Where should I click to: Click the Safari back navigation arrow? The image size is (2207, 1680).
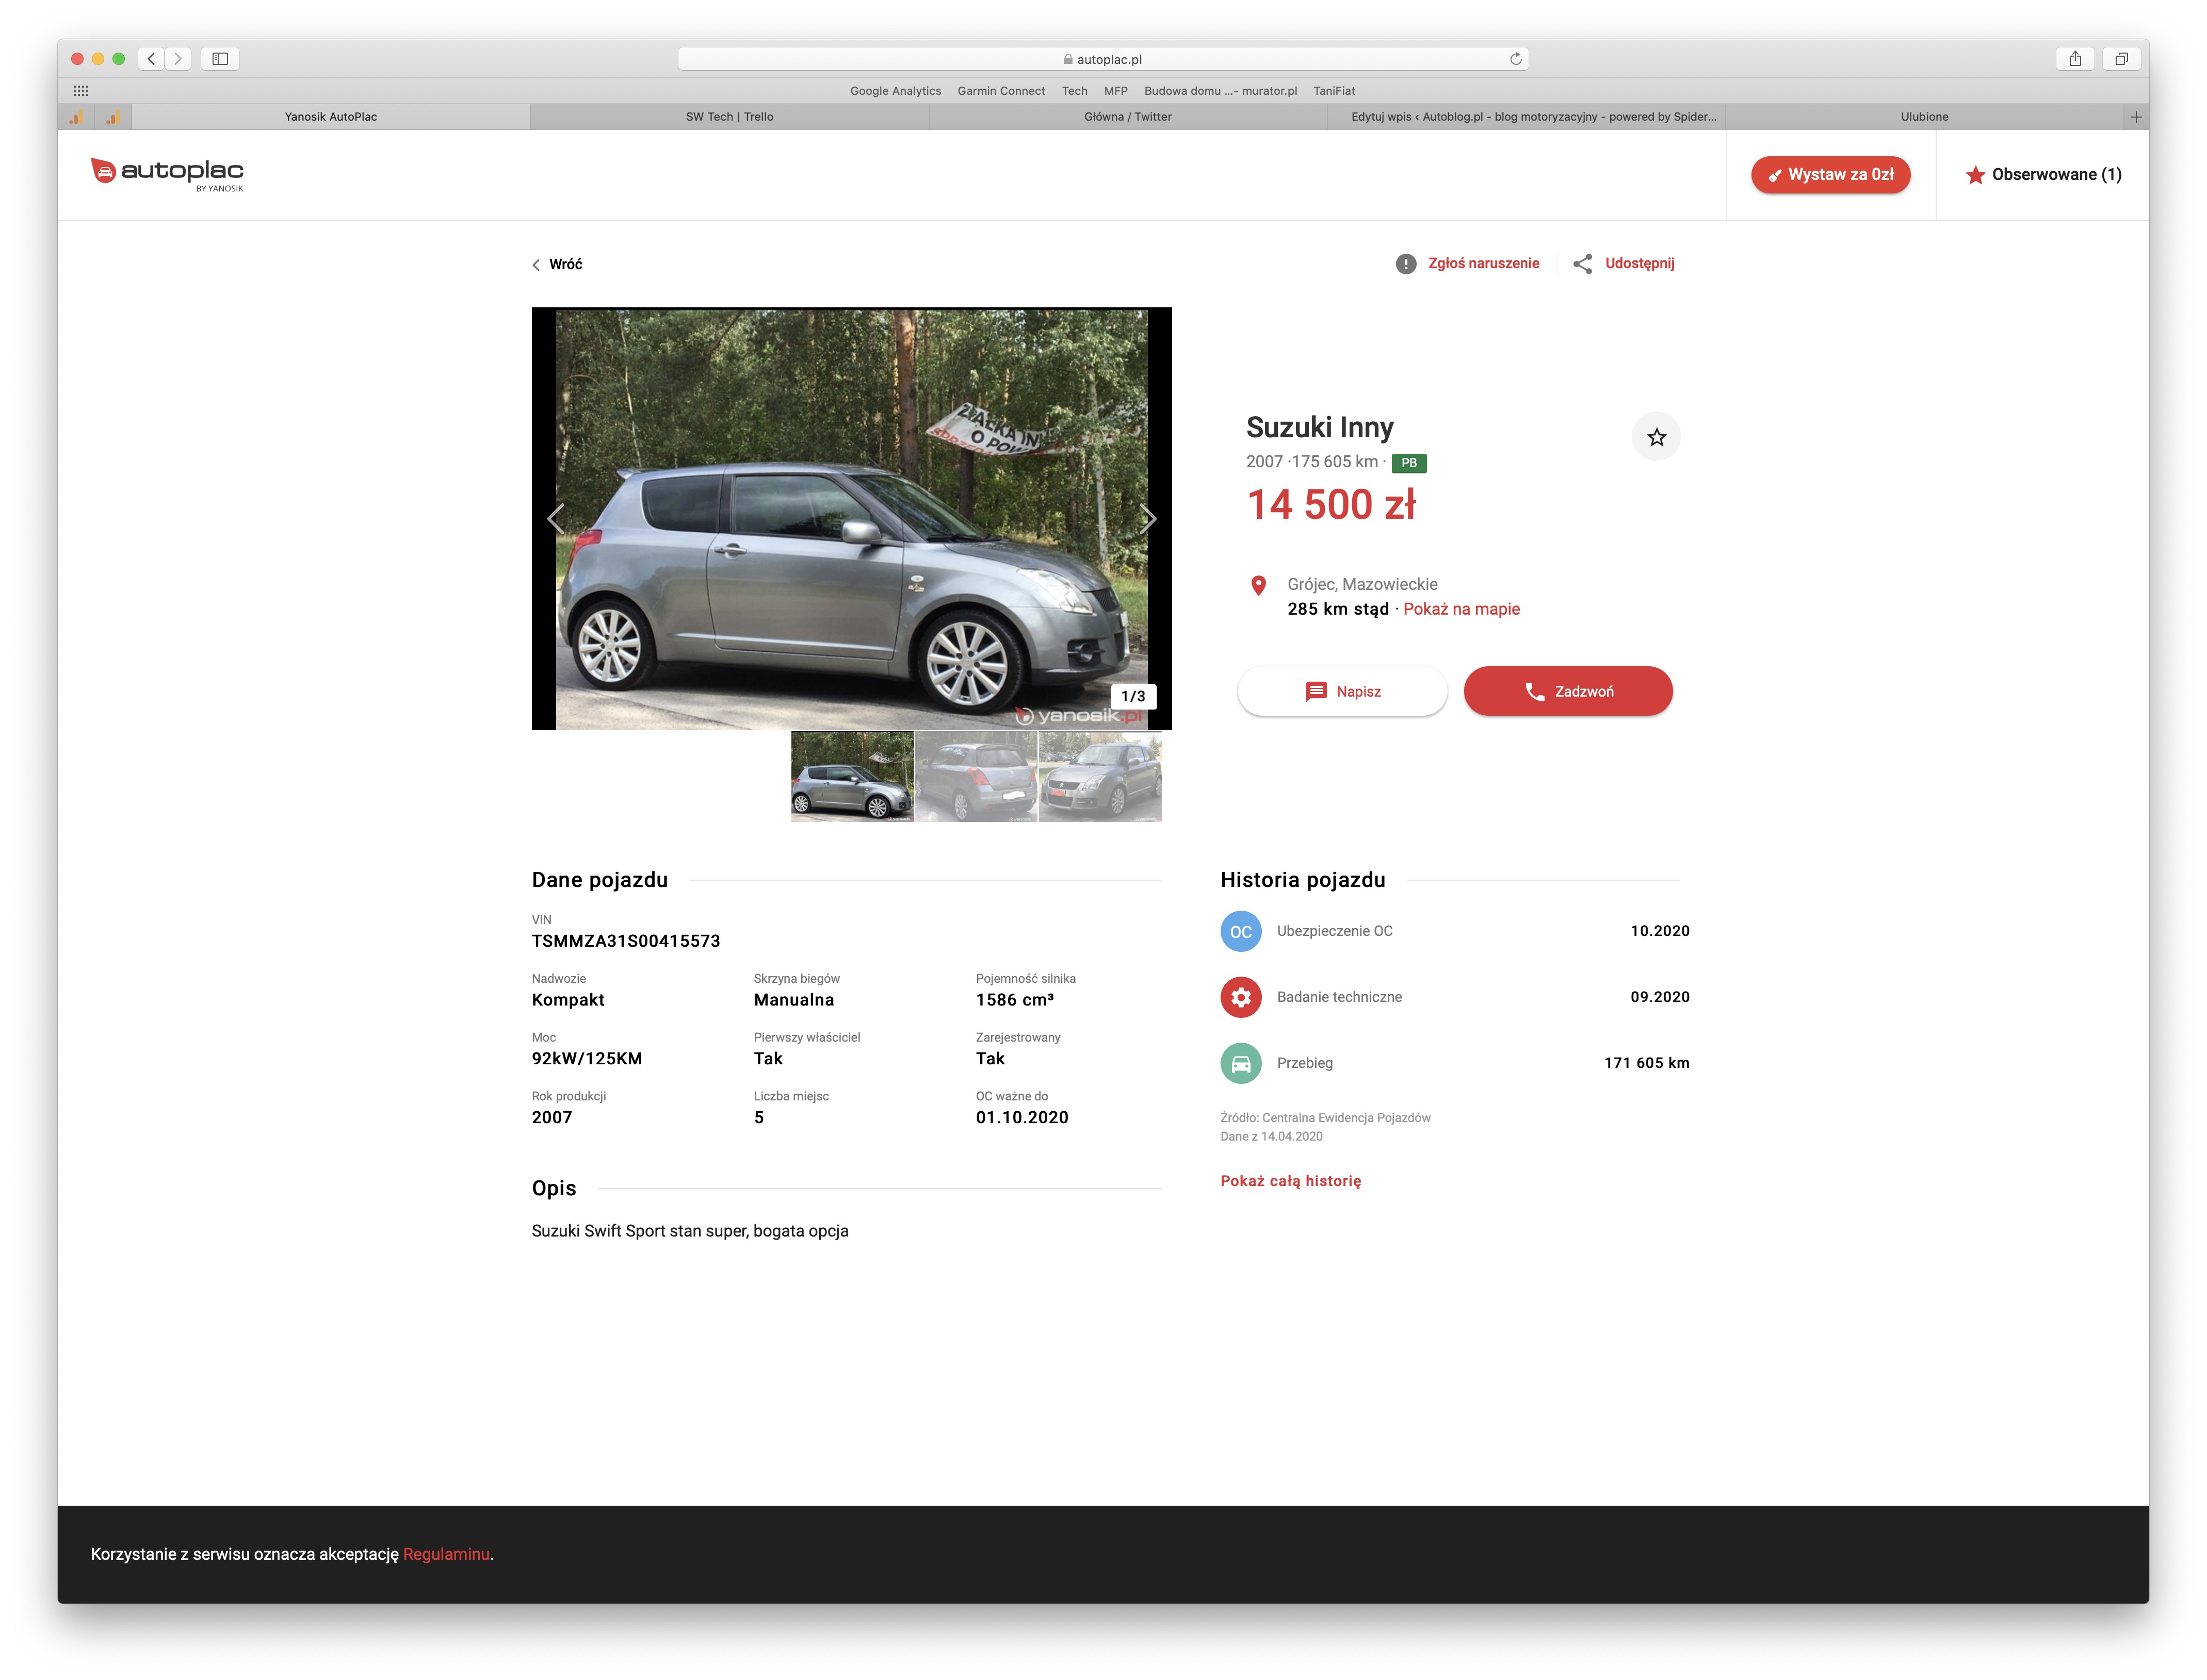tap(151, 59)
